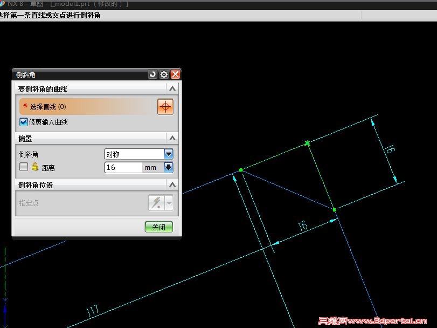437x328 pixels.
Task: Collapse the 倒斜角位置 section
Action: click(x=172, y=184)
